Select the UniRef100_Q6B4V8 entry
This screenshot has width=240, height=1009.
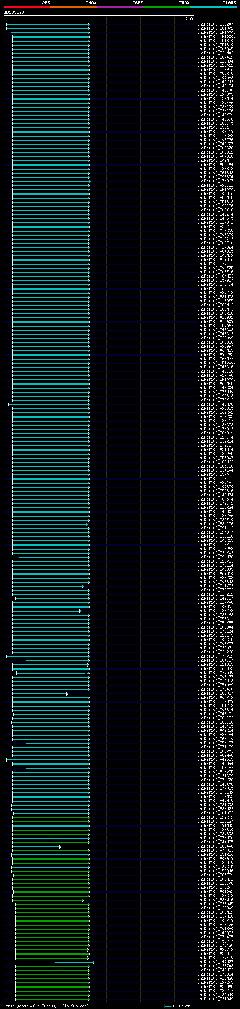point(215,846)
